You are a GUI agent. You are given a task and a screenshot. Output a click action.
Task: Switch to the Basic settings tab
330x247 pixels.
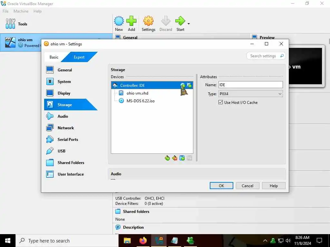(54, 57)
